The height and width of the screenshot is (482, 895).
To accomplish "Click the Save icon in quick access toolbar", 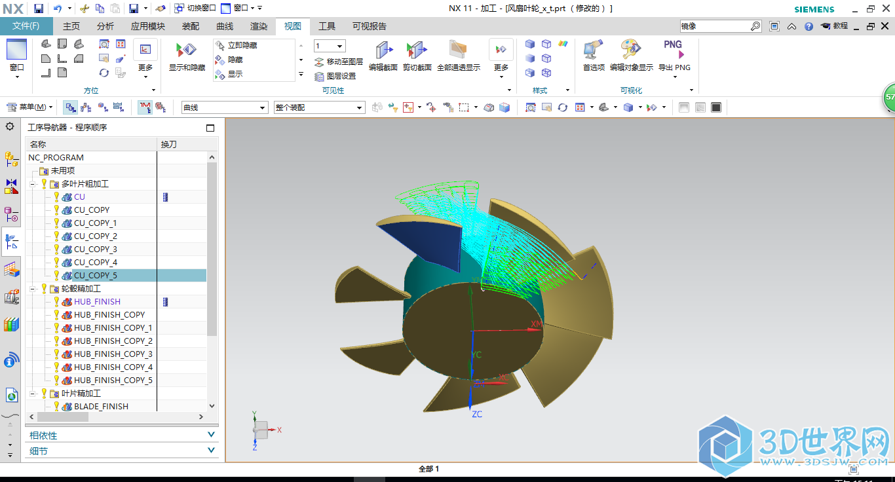I will click(38, 9).
